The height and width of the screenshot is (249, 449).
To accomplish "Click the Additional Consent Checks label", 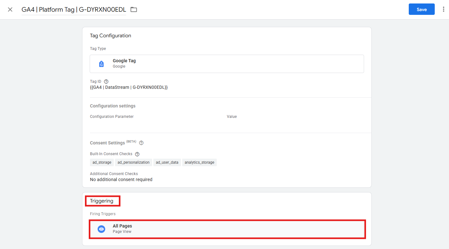I will pyautogui.click(x=114, y=174).
